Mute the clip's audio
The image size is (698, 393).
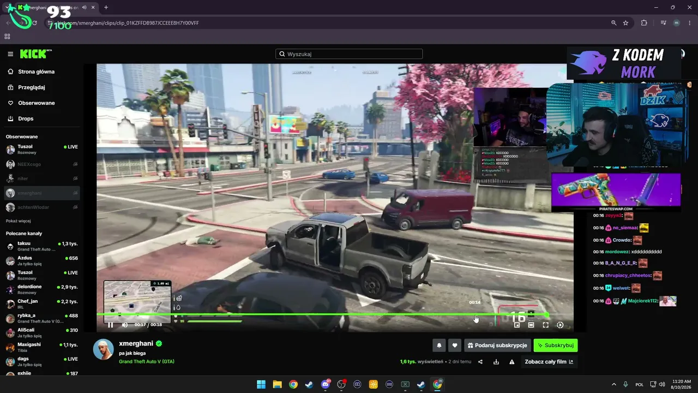click(124, 325)
